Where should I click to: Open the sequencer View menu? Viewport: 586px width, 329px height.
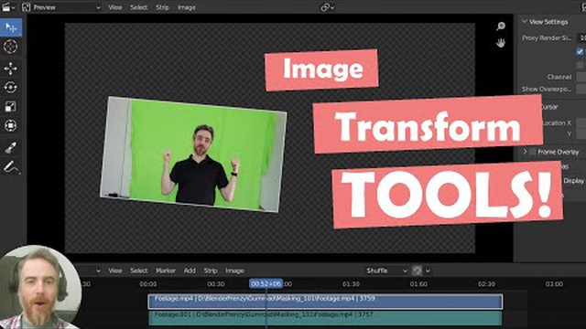pyautogui.click(x=115, y=271)
